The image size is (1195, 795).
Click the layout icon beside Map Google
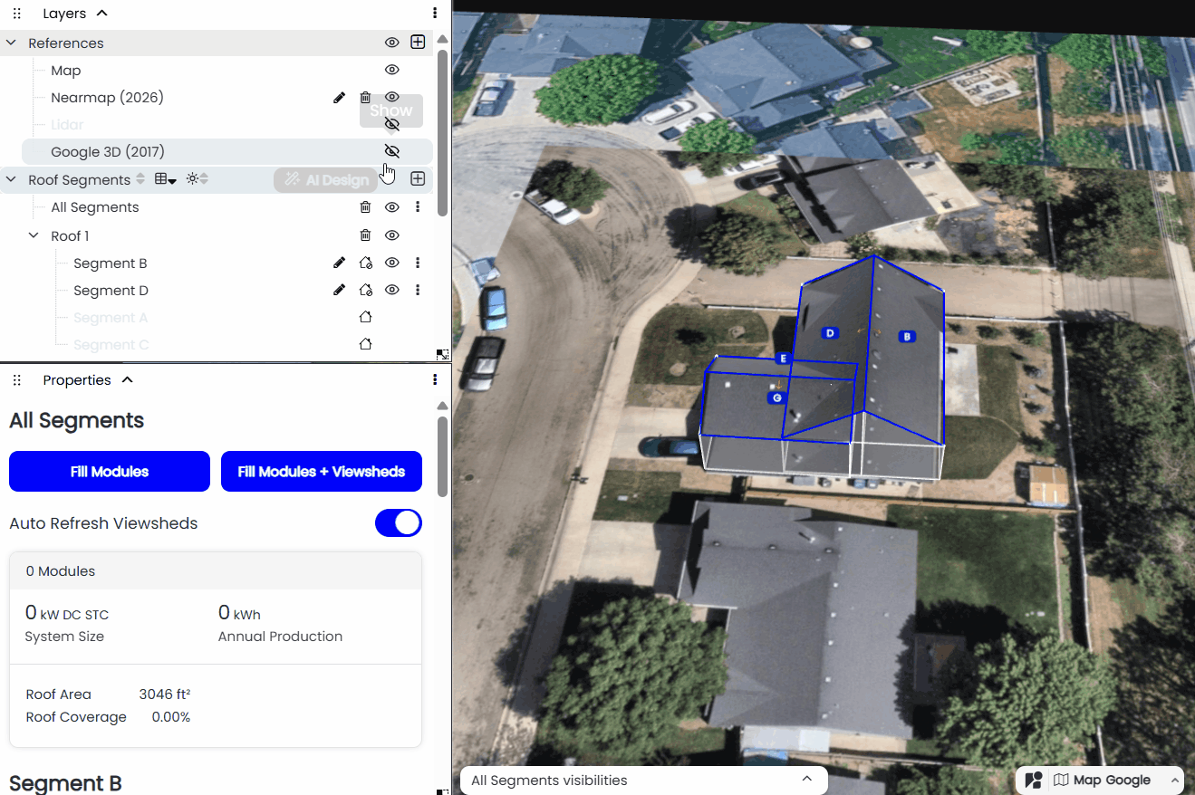click(1033, 780)
